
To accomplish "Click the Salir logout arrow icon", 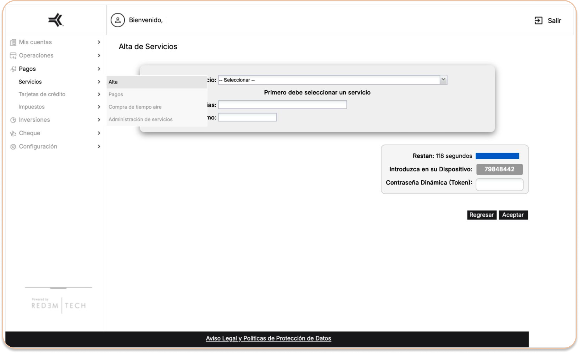I will pyautogui.click(x=538, y=21).
